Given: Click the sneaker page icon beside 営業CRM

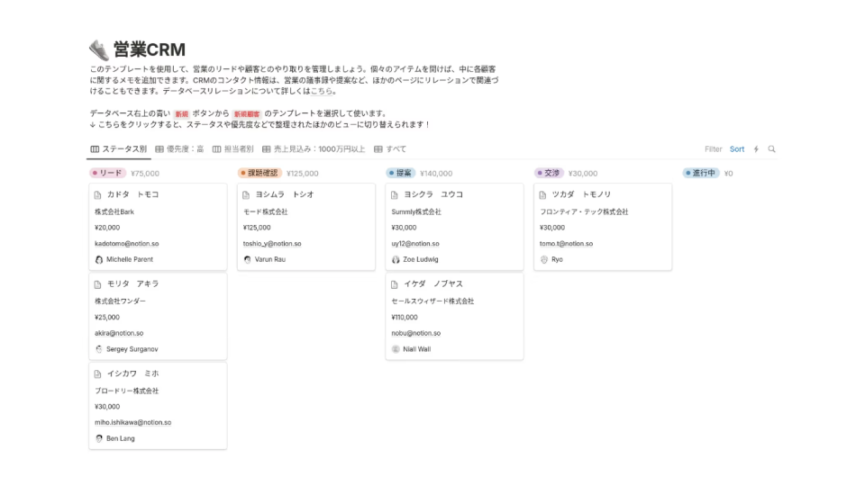Looking at the screenshot, I should pos(99,50).
